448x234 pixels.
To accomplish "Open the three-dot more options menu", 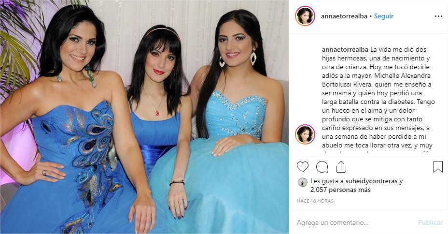I will 438,16.
